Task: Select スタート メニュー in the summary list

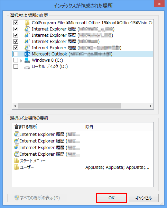Action: point(33,161)
